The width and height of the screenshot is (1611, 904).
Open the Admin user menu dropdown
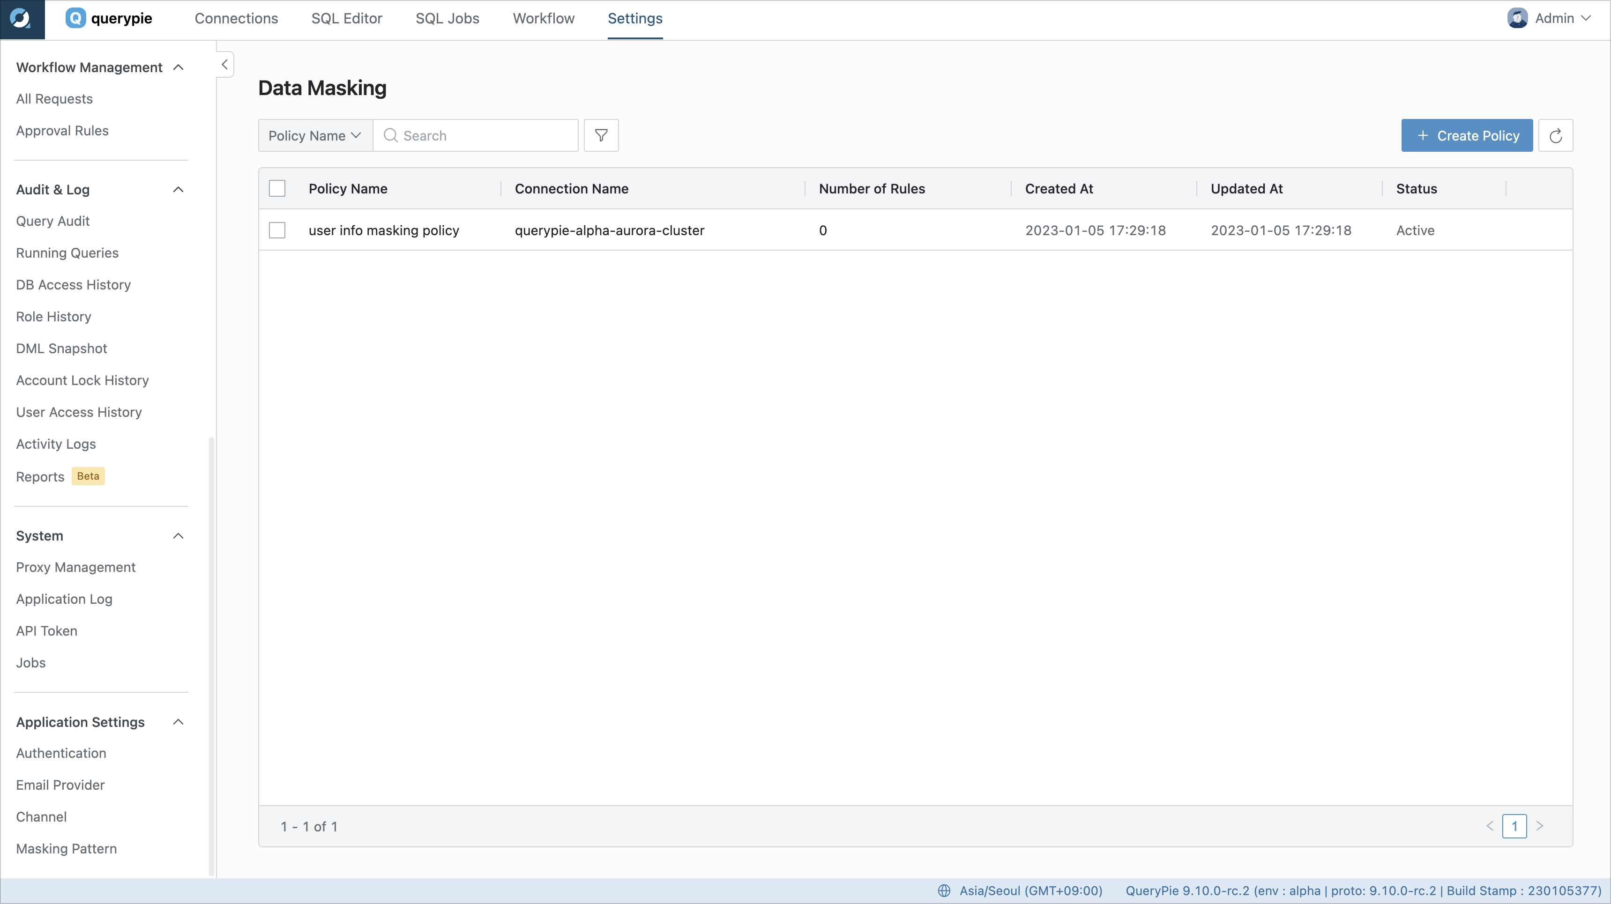pos(1549,18)
